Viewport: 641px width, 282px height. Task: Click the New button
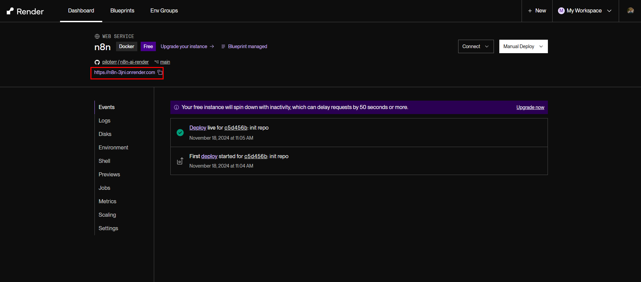(x=537, y=11)
